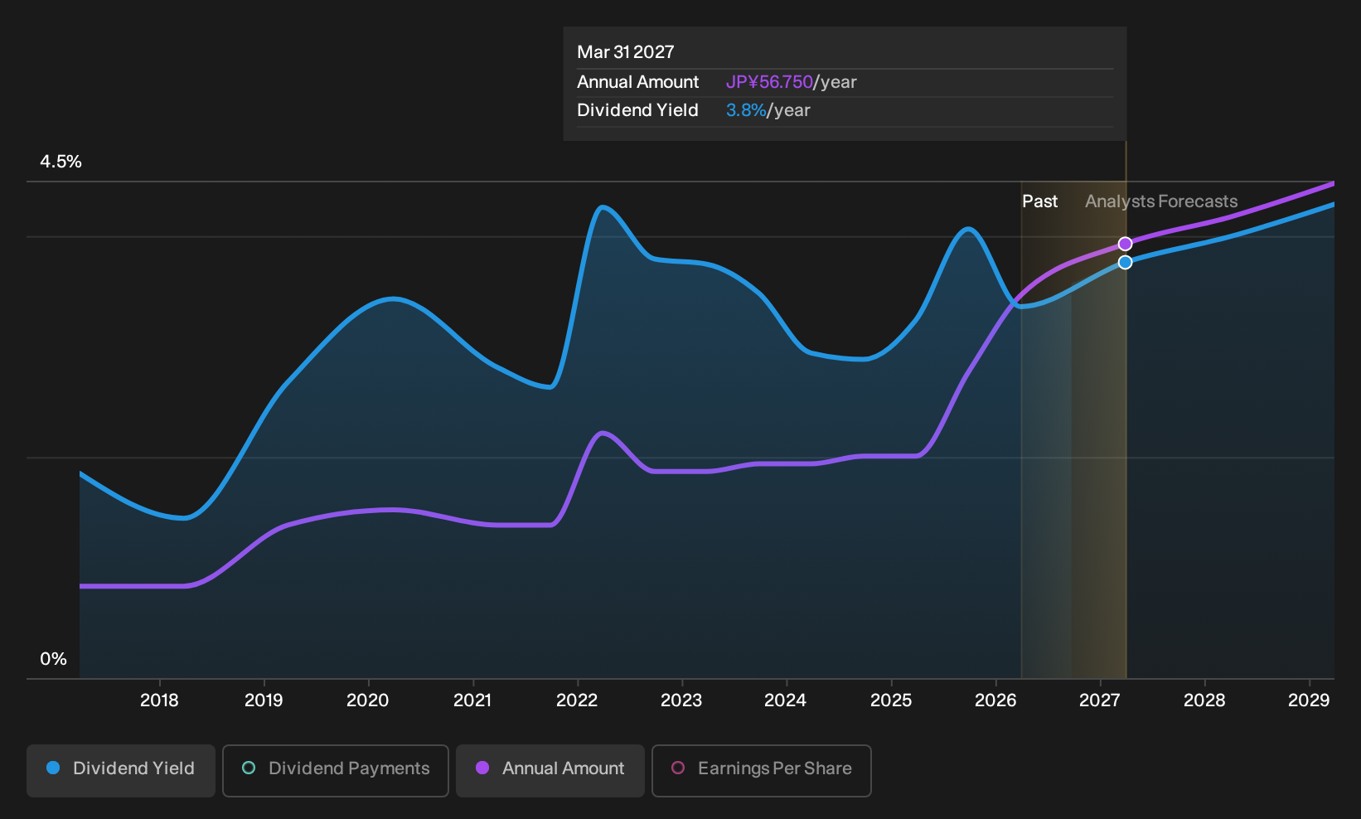Toggle the Dividend Yield legend button
The height and width of the screenshot is (819, 1361).
coord(121,770)
